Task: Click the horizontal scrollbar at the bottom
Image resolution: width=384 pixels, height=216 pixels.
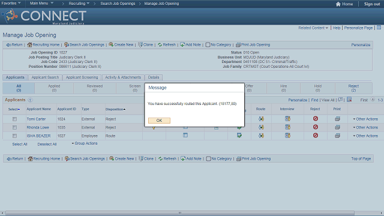Action: pos(180,213)
